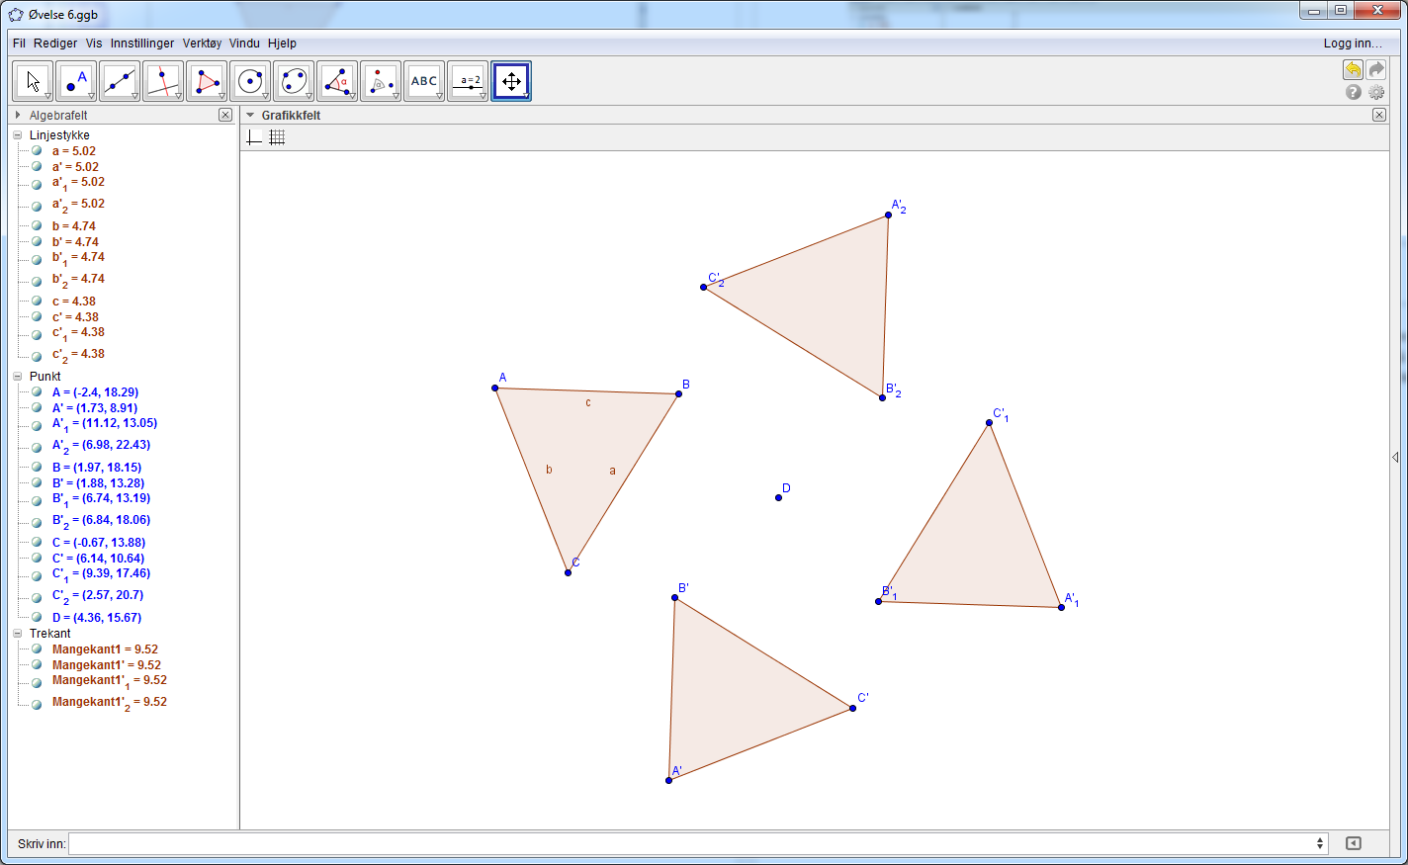This screenshot has width=1408, height=865.
Task: Close the Algebrafelt panel
Action: [x=225, y=115]
